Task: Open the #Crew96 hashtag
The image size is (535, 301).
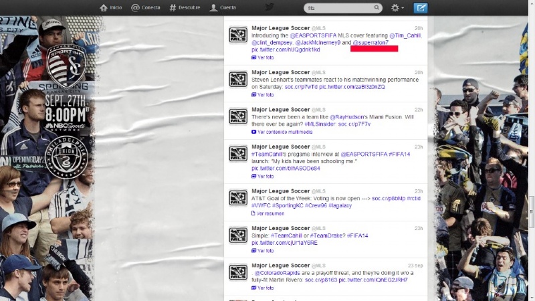Action: coord(316,206)
